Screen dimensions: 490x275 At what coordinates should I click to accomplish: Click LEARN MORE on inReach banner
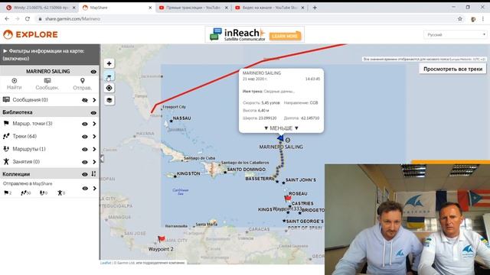coord(285,36)
